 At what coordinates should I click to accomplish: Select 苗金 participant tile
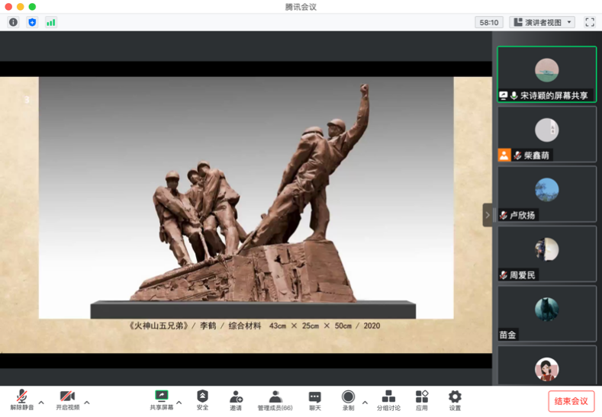pos(547,314)
